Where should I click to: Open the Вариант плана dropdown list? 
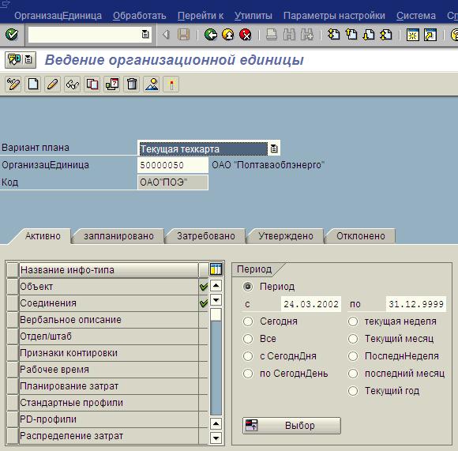coord(274,148)
